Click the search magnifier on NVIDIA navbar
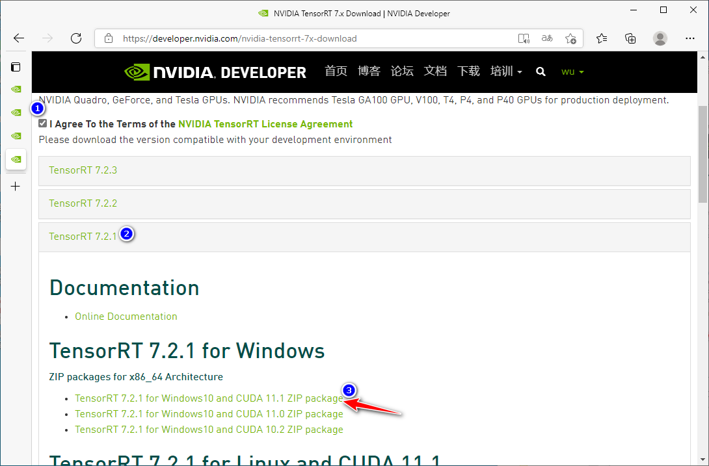The width and height of the screenshot is (709, 466). pyautogui.click(x=541, y=71)
